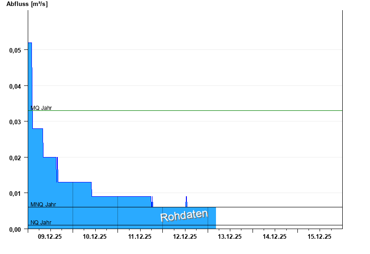Click the 0,04 y-axis label
Screen dimensions: 370x254
(x=15, y=86)
